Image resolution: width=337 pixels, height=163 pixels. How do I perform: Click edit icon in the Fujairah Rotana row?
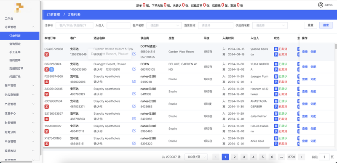coord(134,54)
